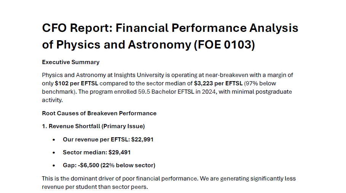
Task: Click the '$22,991' revenue figure
Action: click(142, 140)
